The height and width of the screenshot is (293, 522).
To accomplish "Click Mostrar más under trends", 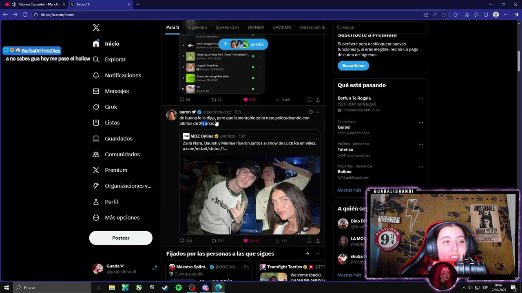I will coord(349,190).
